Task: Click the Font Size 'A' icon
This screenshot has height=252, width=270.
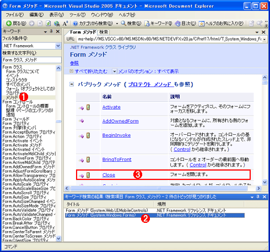Action: click(65, 24)
